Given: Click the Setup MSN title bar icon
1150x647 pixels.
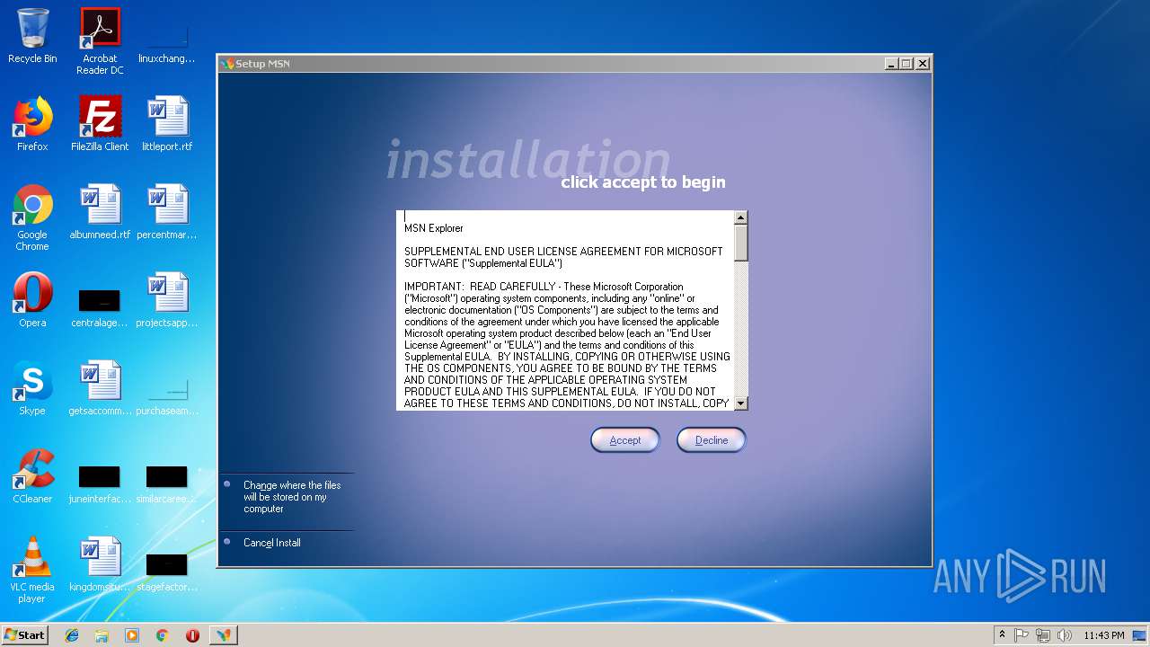Looking at the screenshot, I should click(x=227, y=64).
